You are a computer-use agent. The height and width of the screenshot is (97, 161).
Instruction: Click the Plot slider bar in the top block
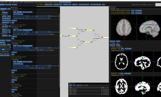[x=29, y=18]
